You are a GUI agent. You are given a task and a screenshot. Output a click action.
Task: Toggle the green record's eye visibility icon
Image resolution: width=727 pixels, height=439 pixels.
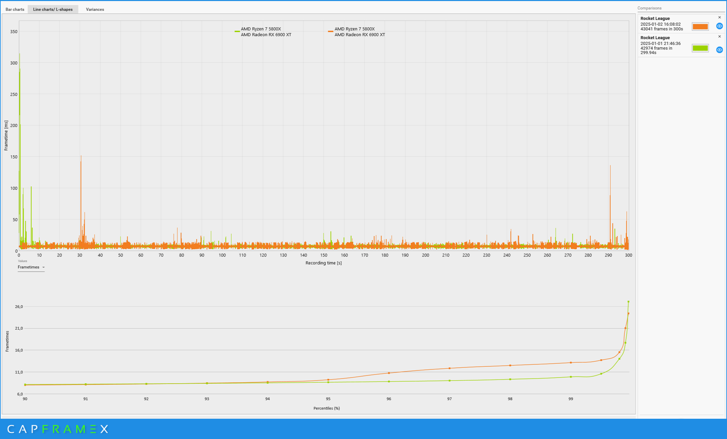[x=720, y=50]
